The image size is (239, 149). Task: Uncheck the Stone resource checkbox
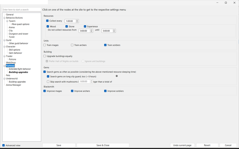click(x=66, y=26)
